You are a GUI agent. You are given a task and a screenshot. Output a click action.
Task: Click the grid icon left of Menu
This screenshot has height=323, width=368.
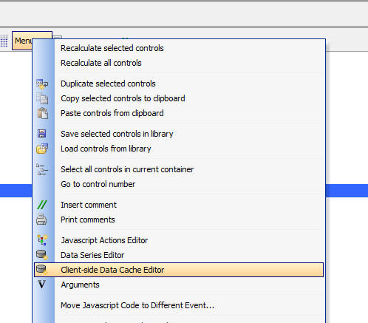[x=4, y=41]
